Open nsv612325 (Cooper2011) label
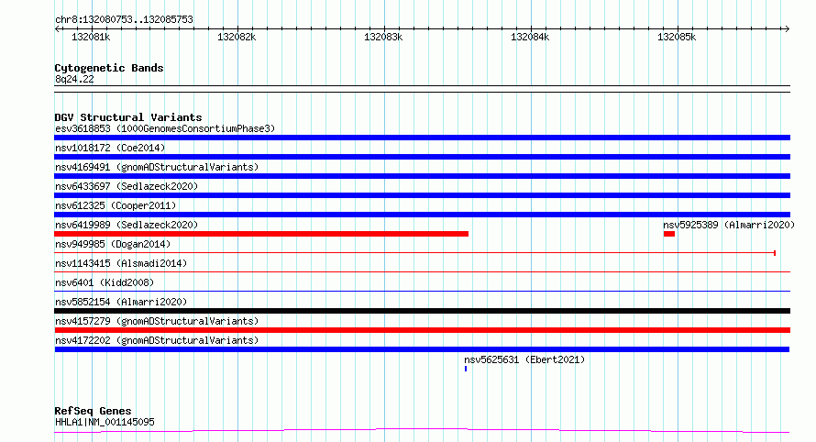The image size is (816, 442). [116, 205]
